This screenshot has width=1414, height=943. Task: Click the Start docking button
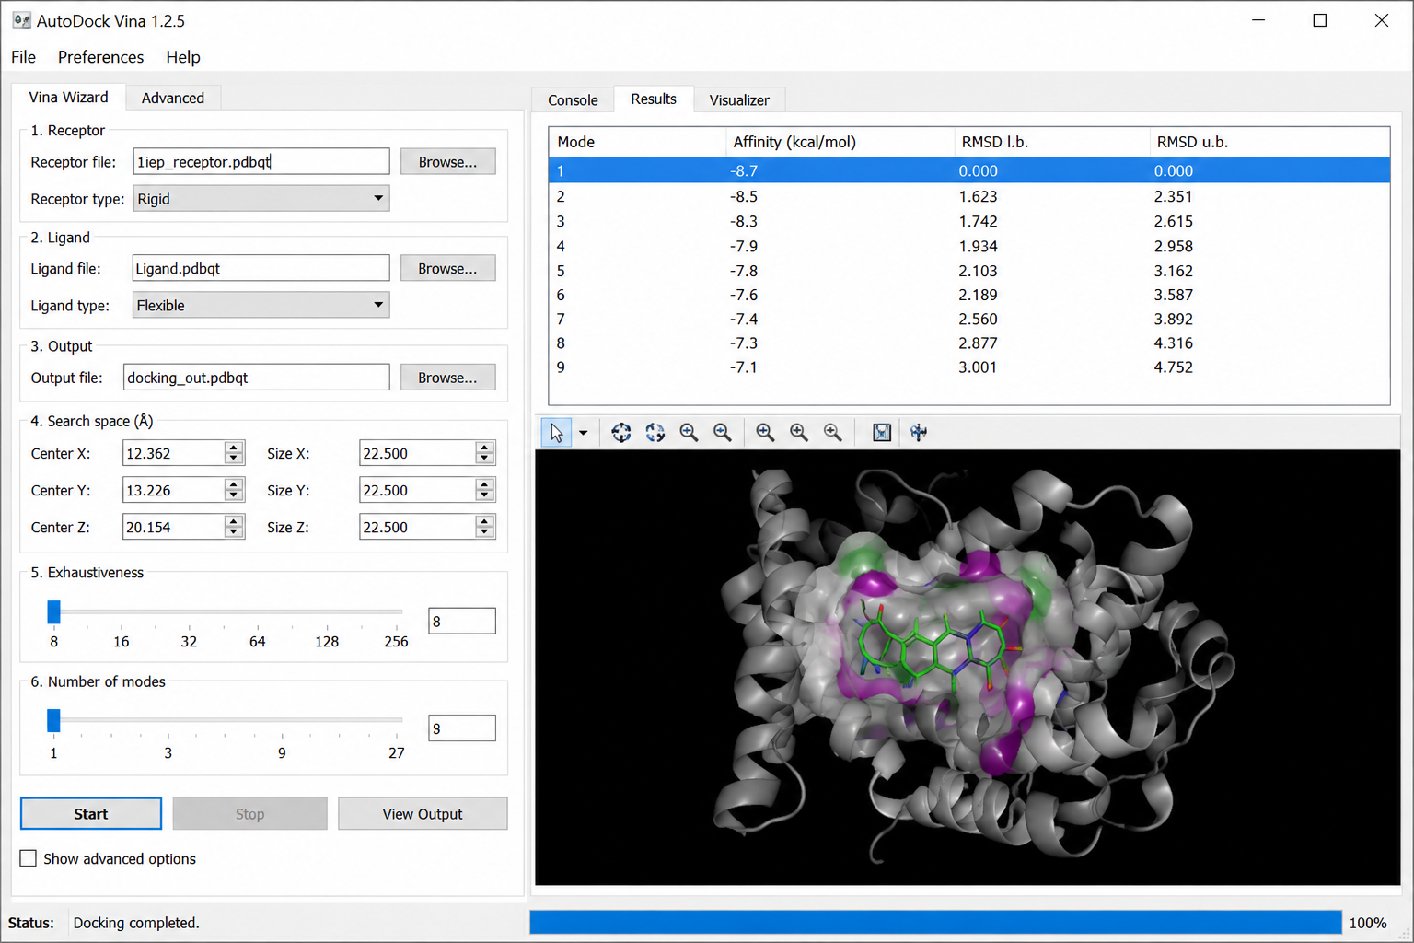[91, 814]
